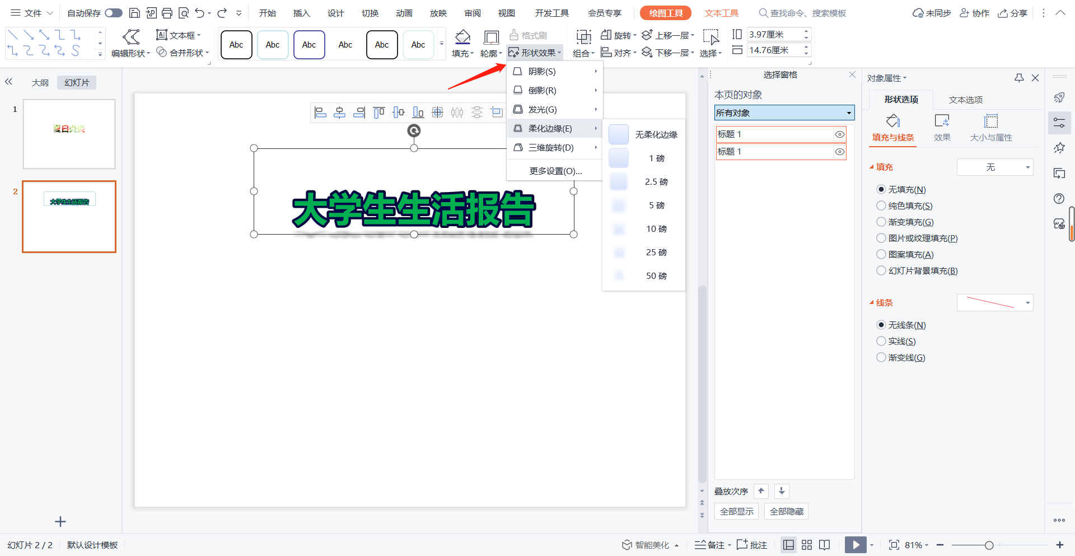The height and width of the screenshot is (556, 1075).
Task: Close the selection pane
Action: 852,74
